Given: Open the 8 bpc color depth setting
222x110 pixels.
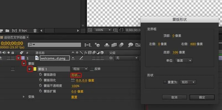Looking at the screenshot, I should (23, 30).
